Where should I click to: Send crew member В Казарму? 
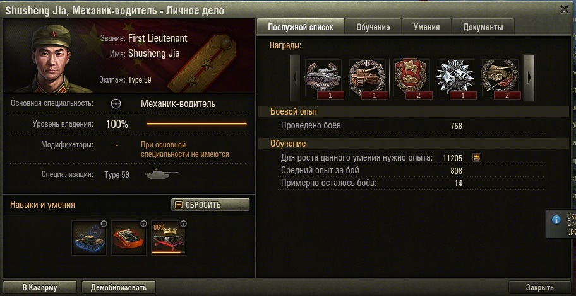(x=40, y=288)
